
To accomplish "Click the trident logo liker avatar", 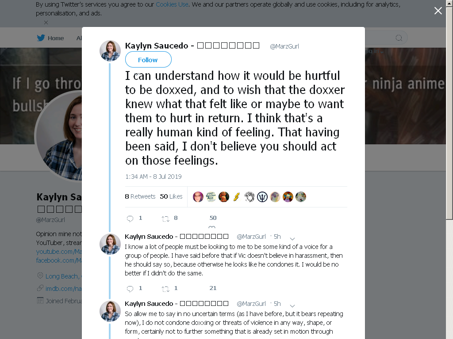I will pyautogui.click(x=262, y=197).
